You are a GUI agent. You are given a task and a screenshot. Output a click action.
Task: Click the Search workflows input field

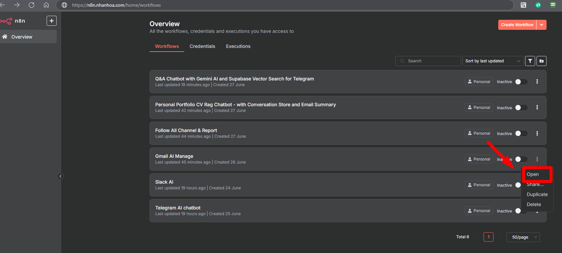(428, 61)
